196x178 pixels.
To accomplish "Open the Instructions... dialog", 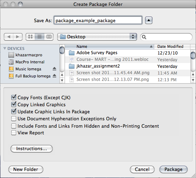I will coord(32,148).
